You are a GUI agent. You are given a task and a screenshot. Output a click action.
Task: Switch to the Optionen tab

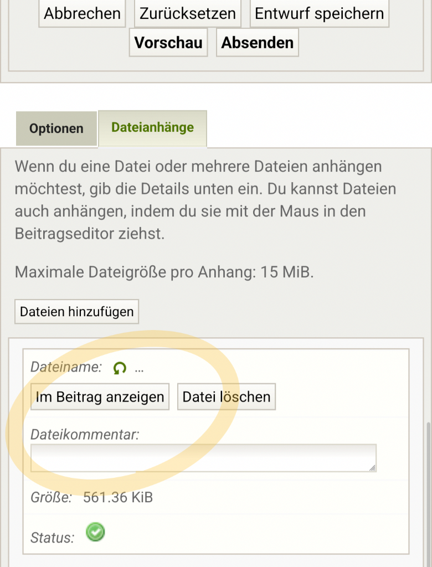[x=55, y=128]
